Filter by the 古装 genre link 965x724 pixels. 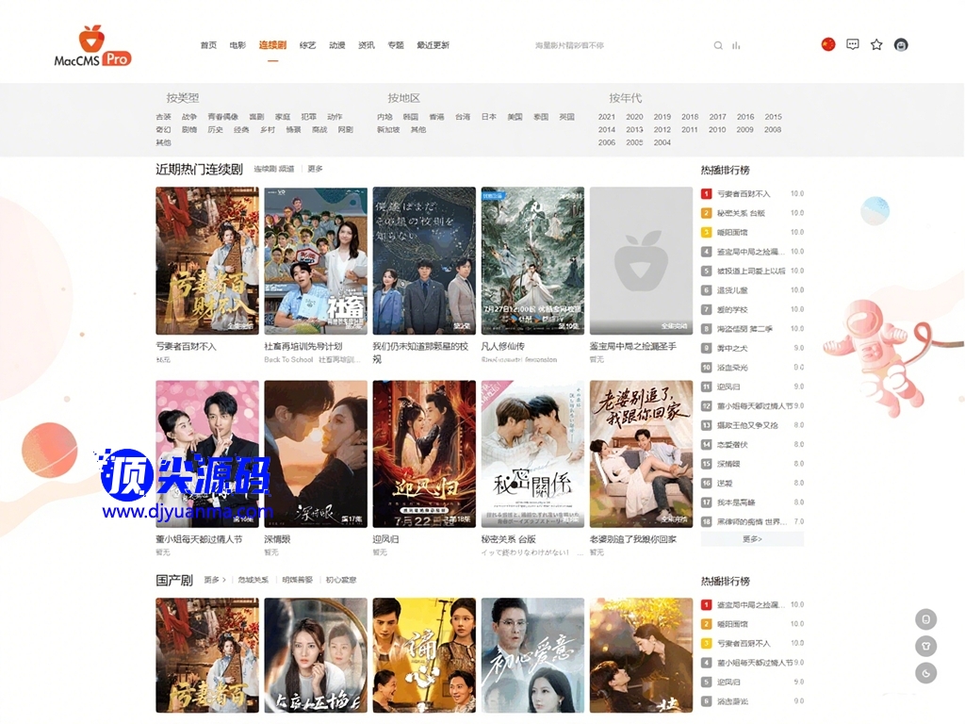(x=164, y=117)
